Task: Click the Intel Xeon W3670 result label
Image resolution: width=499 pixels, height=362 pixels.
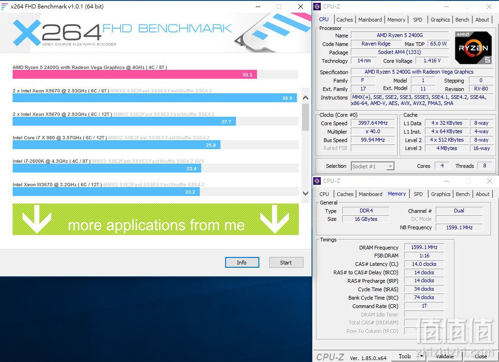Action: (x=57, y=184)
